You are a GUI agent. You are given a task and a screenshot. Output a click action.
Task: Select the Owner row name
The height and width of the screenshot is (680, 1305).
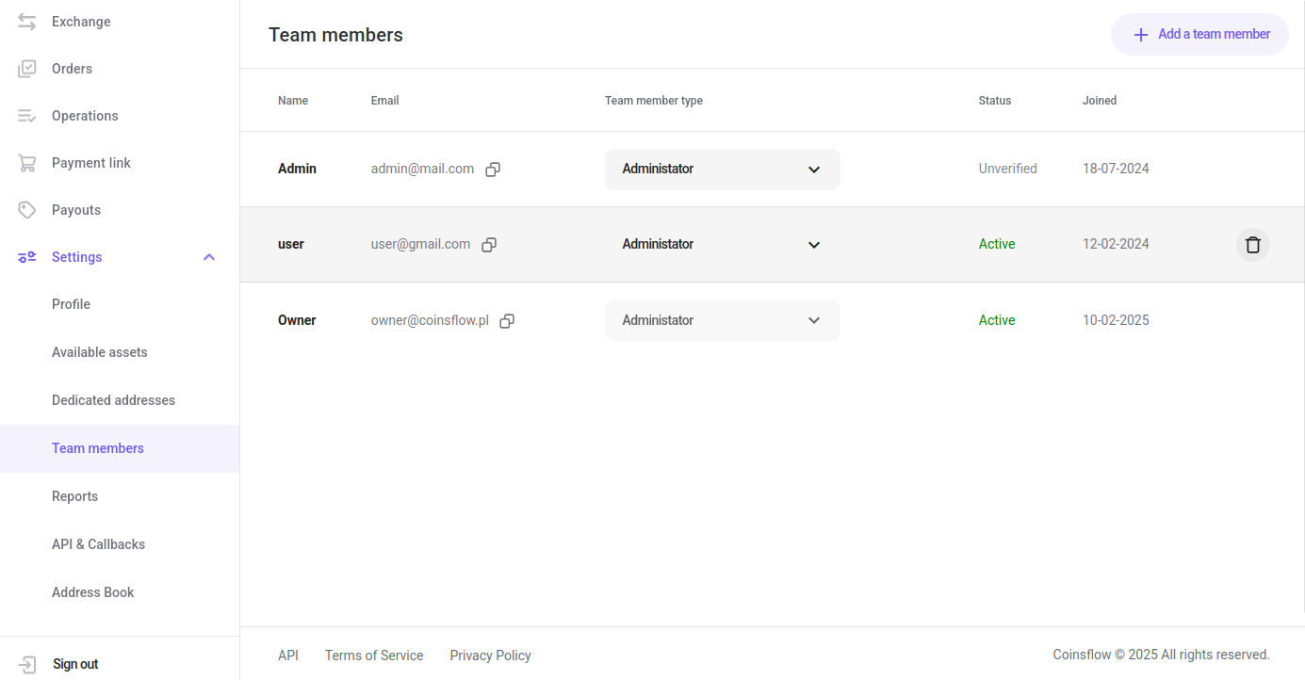(297, 321)
